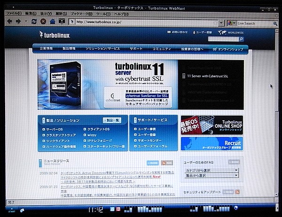The height and width of the screenshot is (217, 282).
Task: Open the オンラインショップ navigation tab
Action: [x=227, y=49]
